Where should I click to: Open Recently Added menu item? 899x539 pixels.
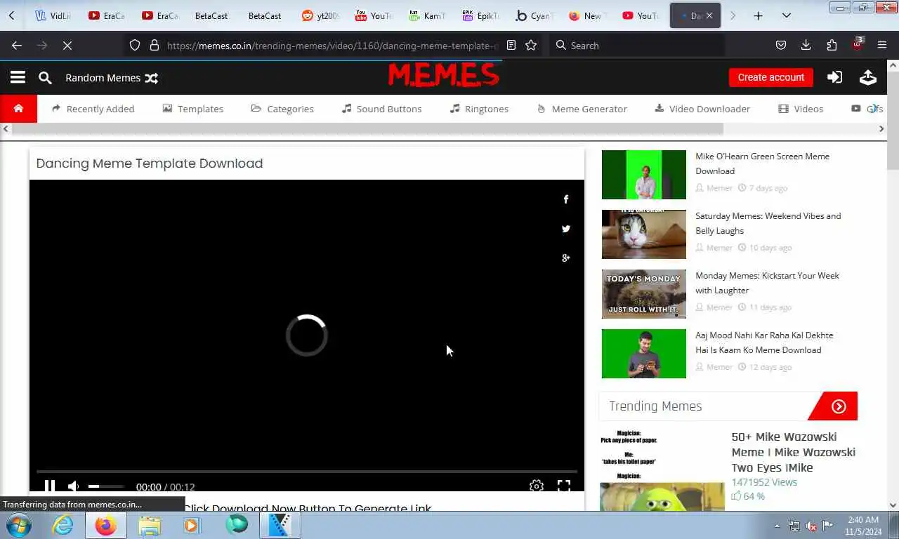(93, 109)
